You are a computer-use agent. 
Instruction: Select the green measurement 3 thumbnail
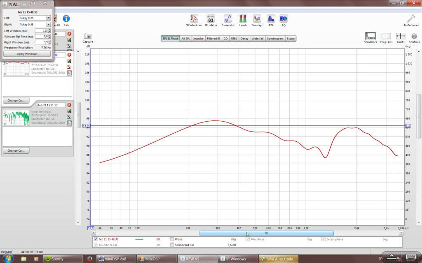pos(16,118)
